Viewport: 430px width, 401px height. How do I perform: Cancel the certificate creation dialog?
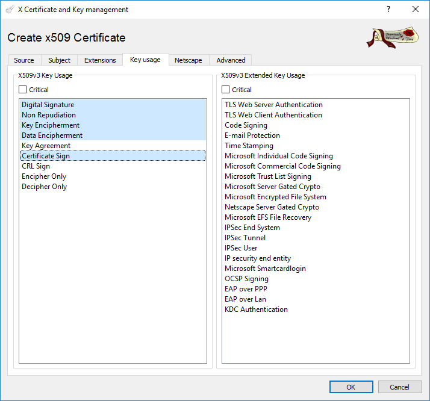tap(399, 387)
